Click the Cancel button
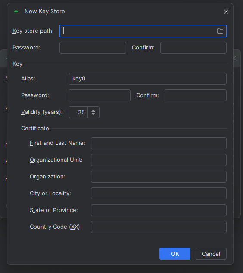Screen dimensions: 243x273 (211, 254)
